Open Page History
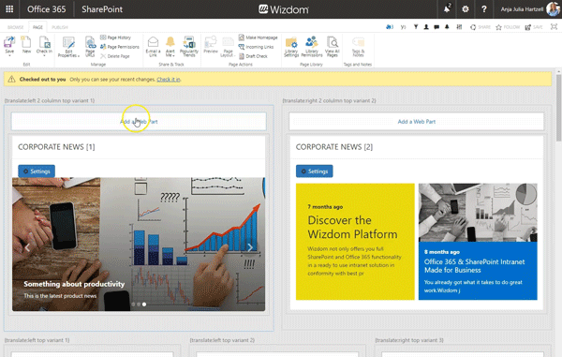 (x=115, y=37)
